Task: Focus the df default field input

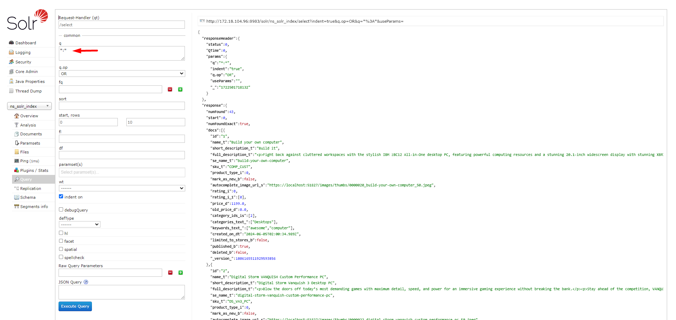Action: tap(122, 155)
